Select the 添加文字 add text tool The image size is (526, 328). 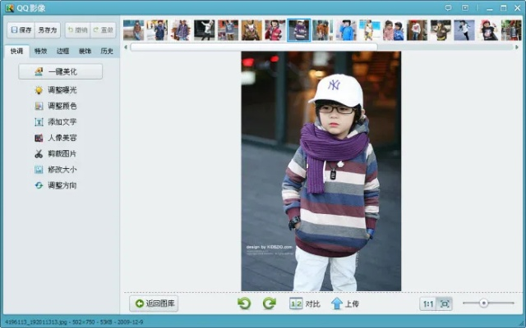pos(61,121)
